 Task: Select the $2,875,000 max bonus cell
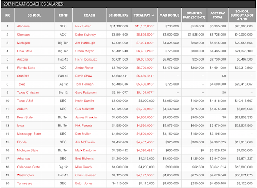(171, 126)
